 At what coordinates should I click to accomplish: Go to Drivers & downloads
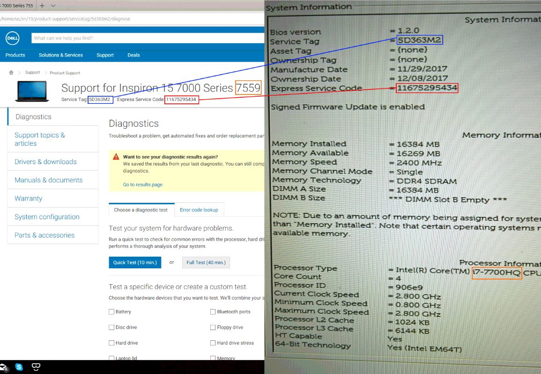point(53,161)
